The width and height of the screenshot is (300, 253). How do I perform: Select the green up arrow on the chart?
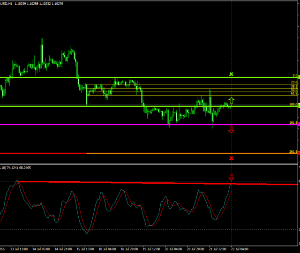231,100
